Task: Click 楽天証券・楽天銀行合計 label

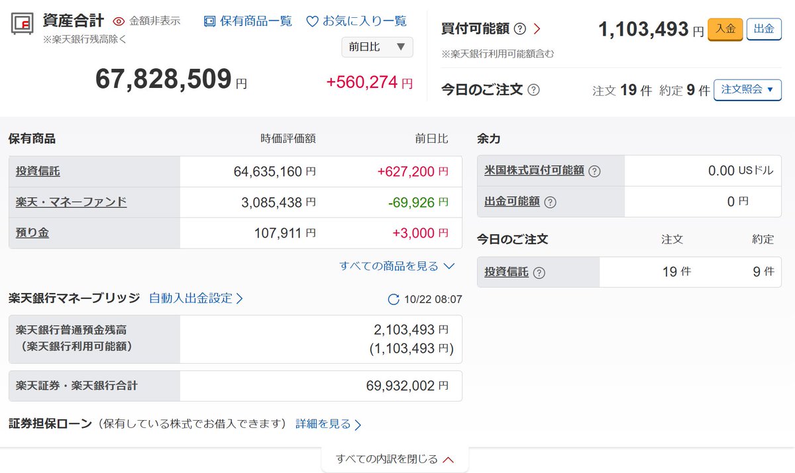Action: tap(77, 385)
